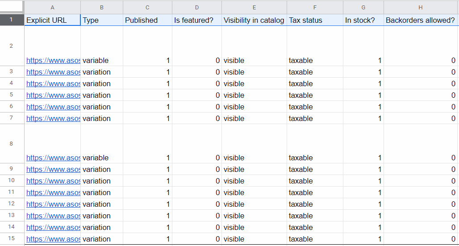This screenshot has height=246, width=459.
Task: Select column A header
Action: point(52,7)
